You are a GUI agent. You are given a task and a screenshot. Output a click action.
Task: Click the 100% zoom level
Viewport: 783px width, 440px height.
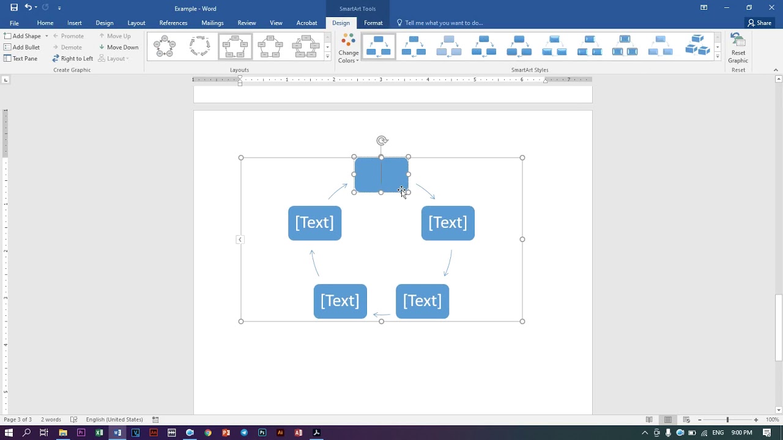pos(772,420)
